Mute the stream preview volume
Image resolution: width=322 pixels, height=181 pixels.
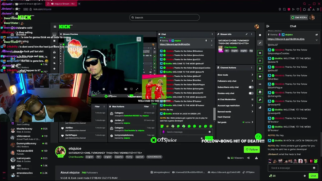[126, 89]
